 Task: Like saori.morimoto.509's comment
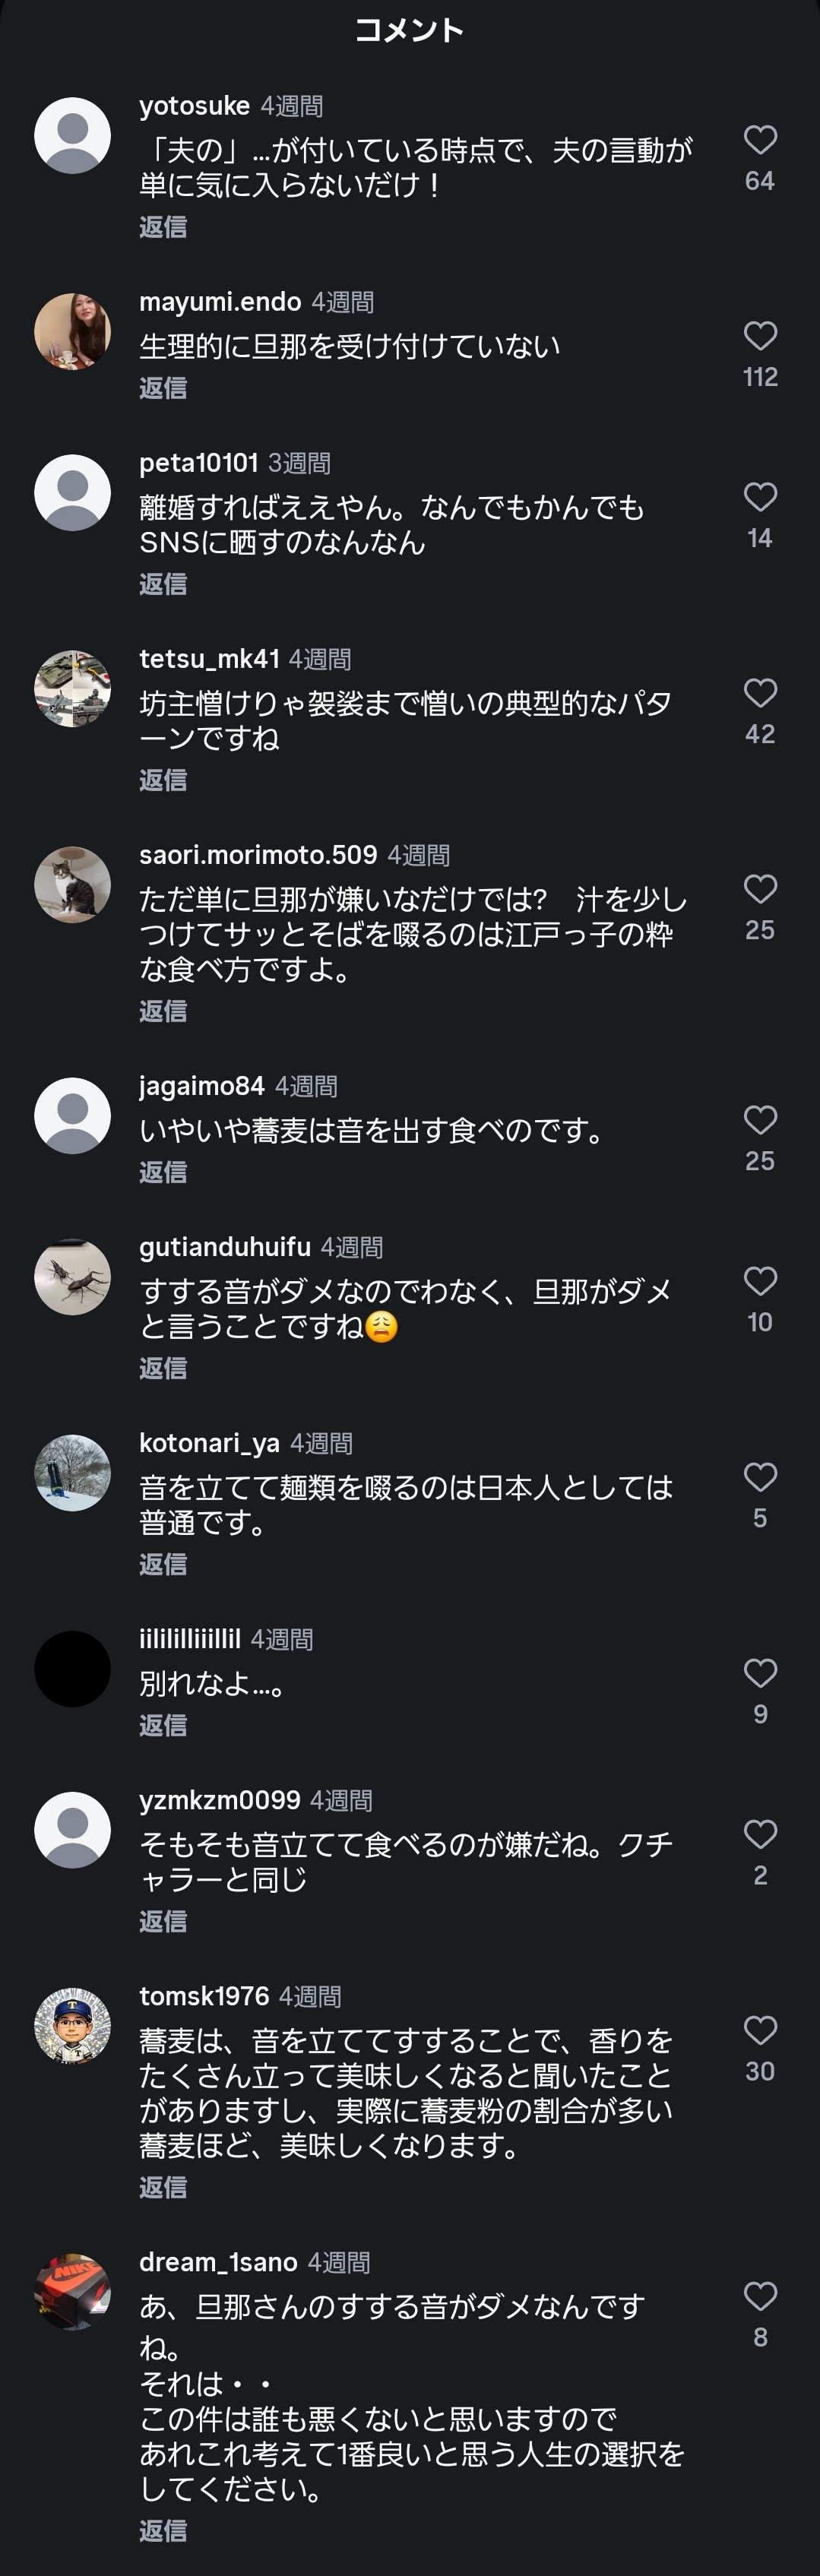tap(760, 889)
